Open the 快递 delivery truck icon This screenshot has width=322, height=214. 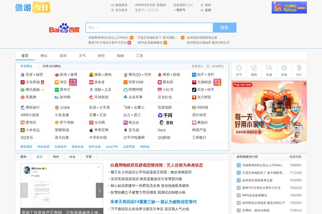point(269,68)
